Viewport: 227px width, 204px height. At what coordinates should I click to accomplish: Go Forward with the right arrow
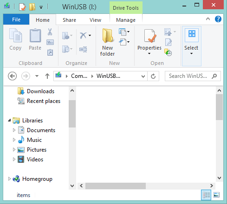[26, 76]
